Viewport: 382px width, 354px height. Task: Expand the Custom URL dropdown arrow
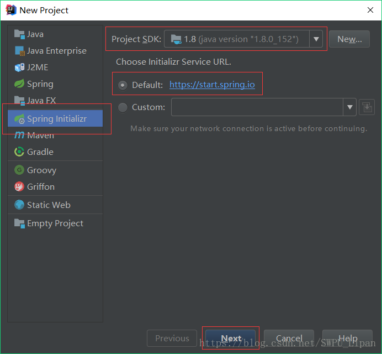349,107
